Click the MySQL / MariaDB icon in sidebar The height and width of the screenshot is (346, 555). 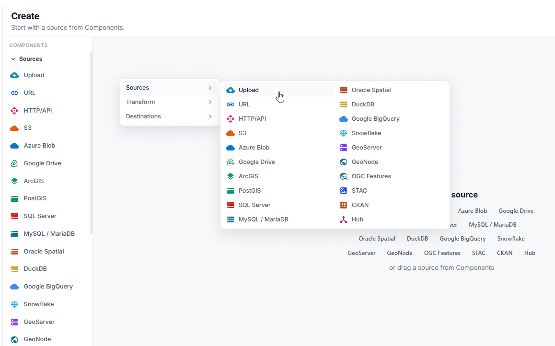coord(14,234)
